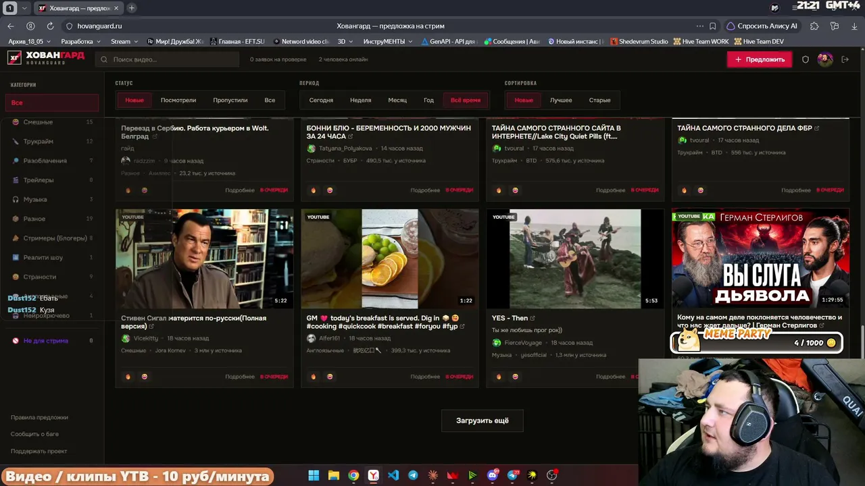Image resolution: width=865 pixels, height=486 pixels.
Task: Open the Трукрайм category
Action: [x=52, y=141]
